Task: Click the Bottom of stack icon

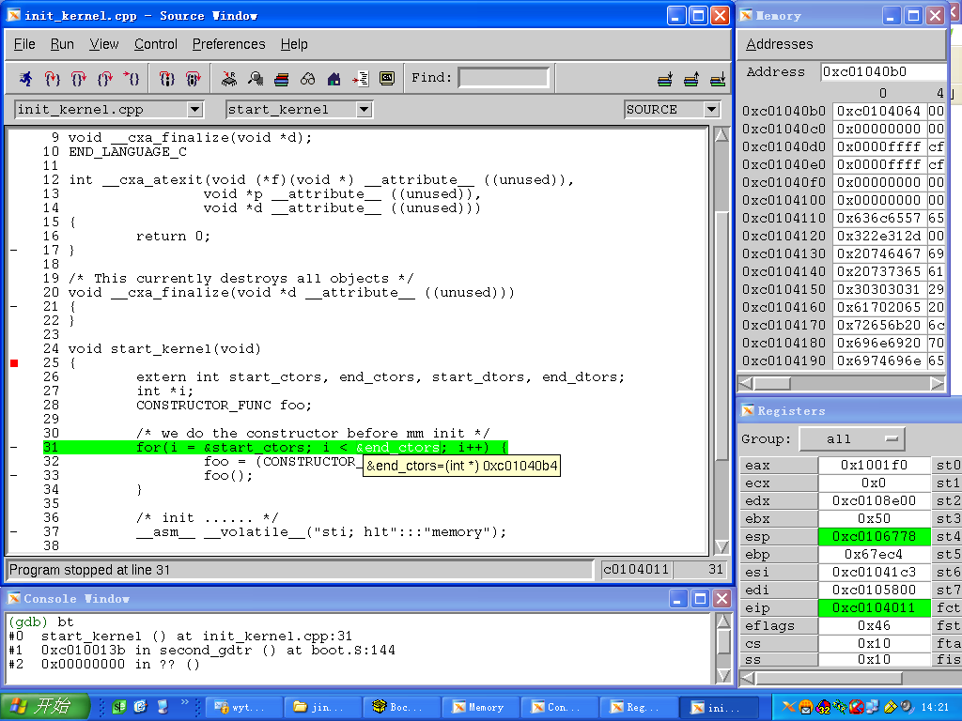Action: pyautogui.click(x=718, y=79)
